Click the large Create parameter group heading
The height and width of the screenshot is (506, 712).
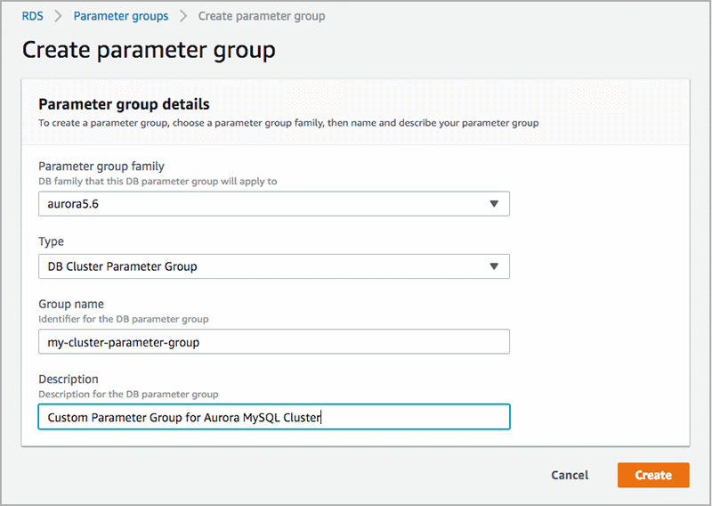(x=149, y=50)
